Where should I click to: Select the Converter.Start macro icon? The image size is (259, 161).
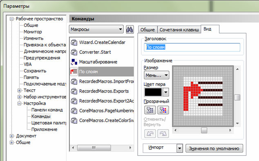point(74,52)
